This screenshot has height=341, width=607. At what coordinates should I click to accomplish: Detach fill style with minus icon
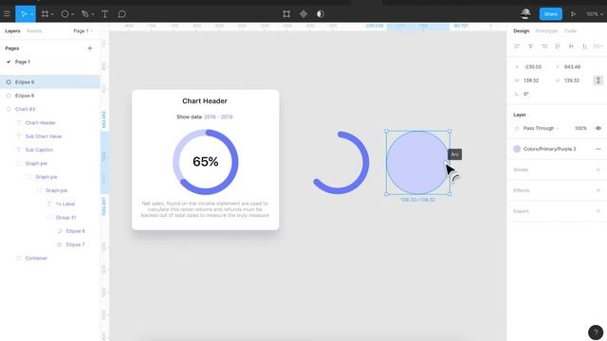tap(598, 149)
